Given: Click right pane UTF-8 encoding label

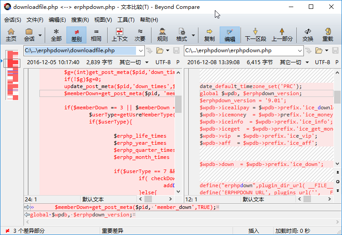Looking at the screenshot, I should click(323, 62).
